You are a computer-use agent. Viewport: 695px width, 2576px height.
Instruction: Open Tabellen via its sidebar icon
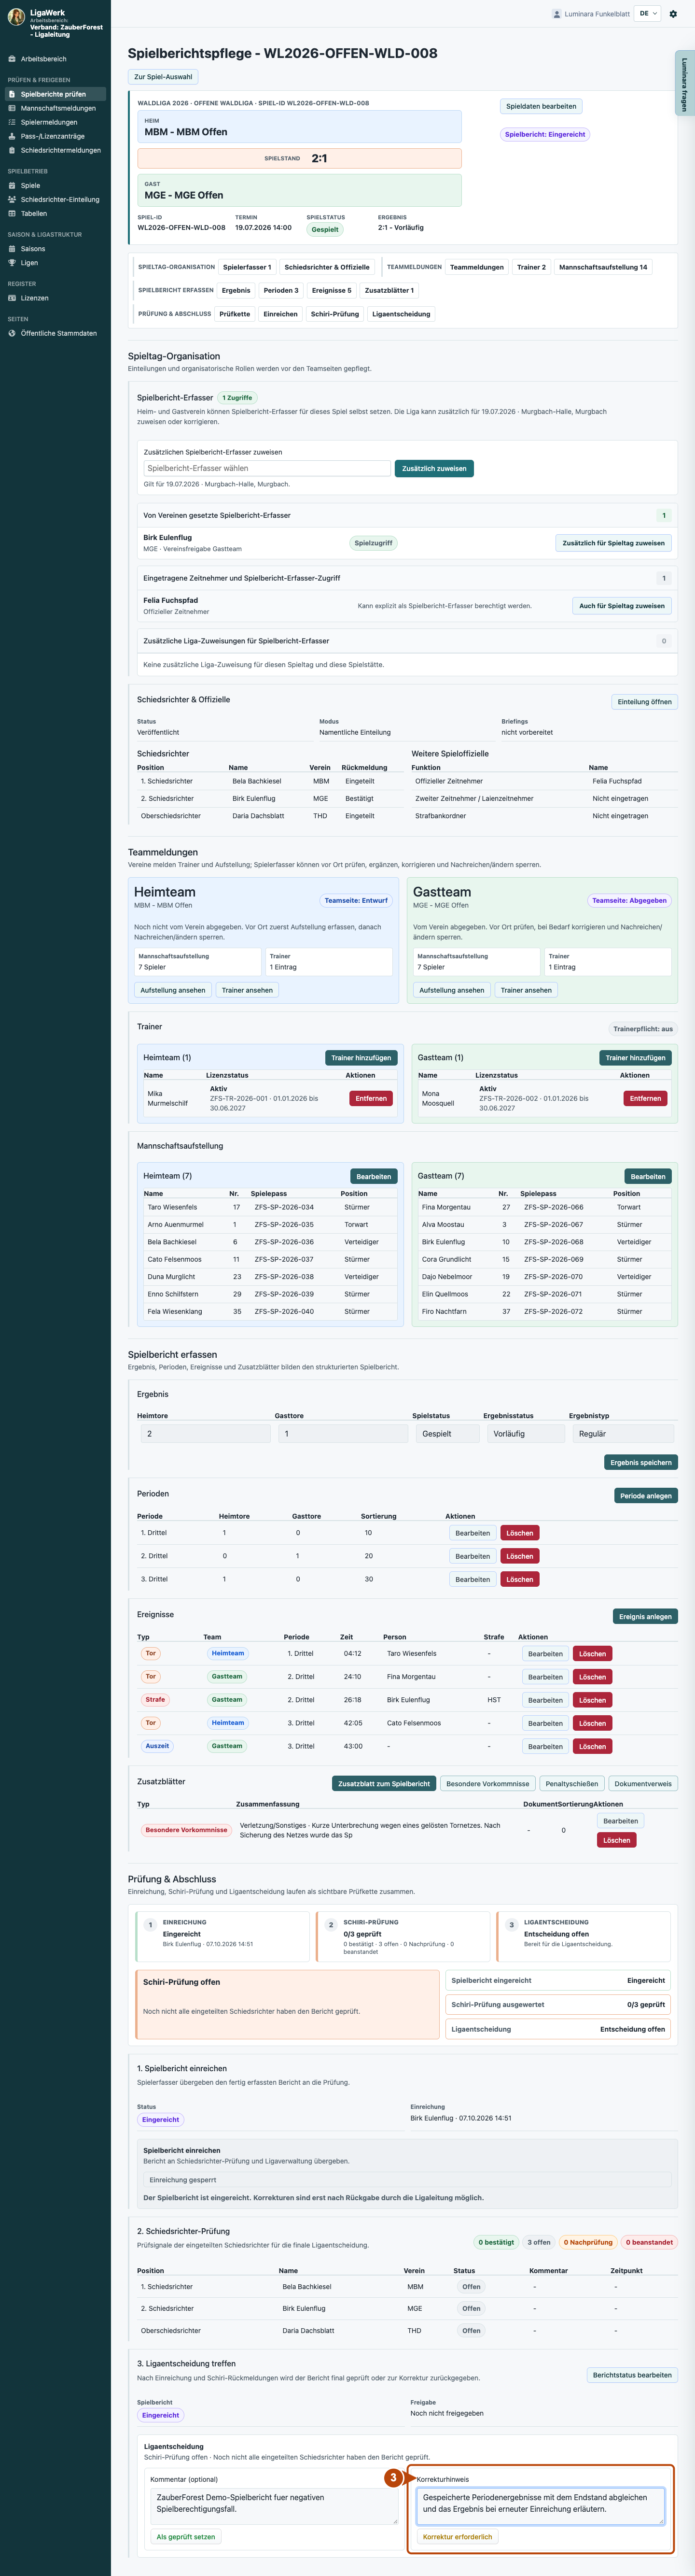point(12,213)
